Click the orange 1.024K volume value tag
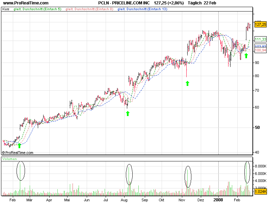 coord(260,192)
